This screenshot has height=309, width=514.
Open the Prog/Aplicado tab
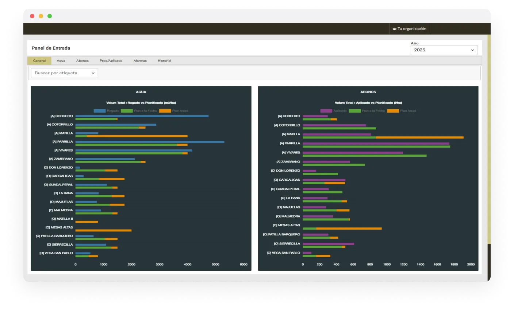(111, 61)
